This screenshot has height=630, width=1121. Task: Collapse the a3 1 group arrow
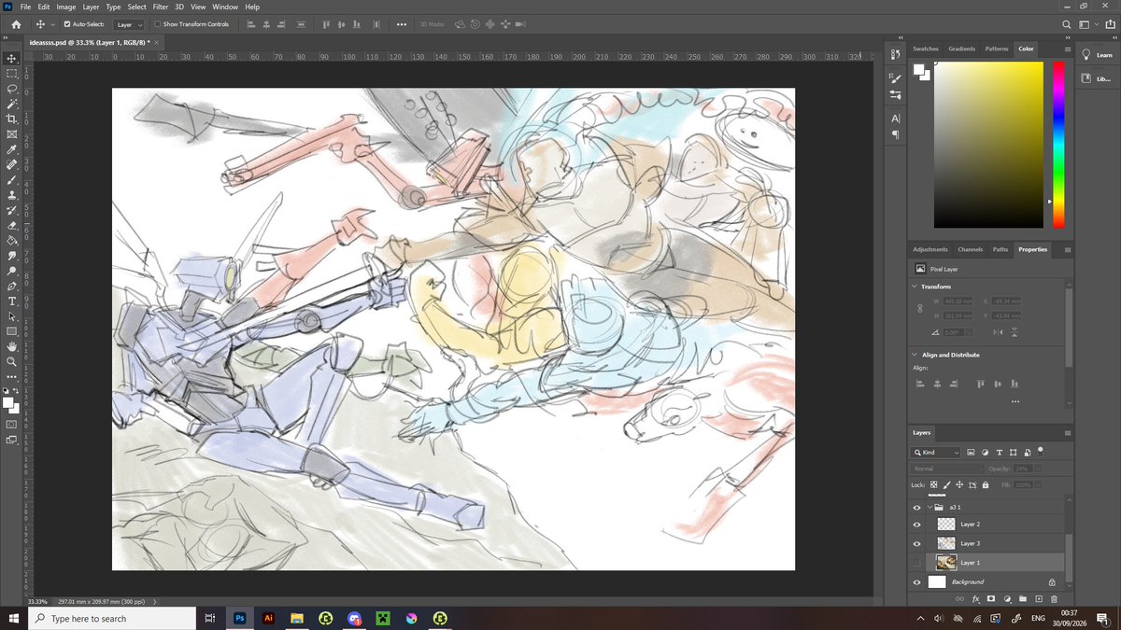[x=929, y=508]
